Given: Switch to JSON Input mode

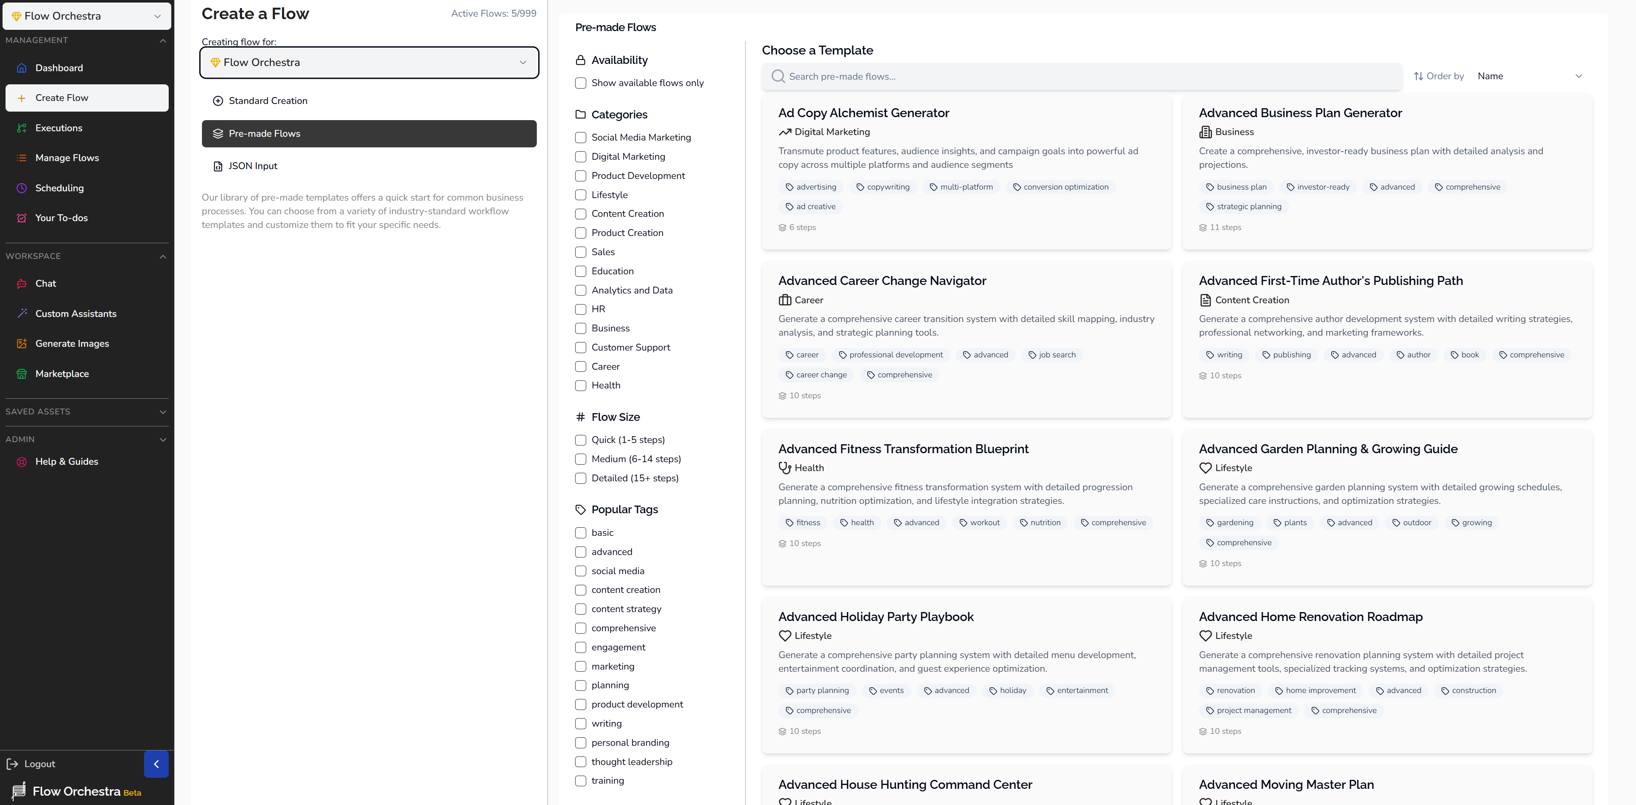Looking at the screenshot, I should pos(369,167).
